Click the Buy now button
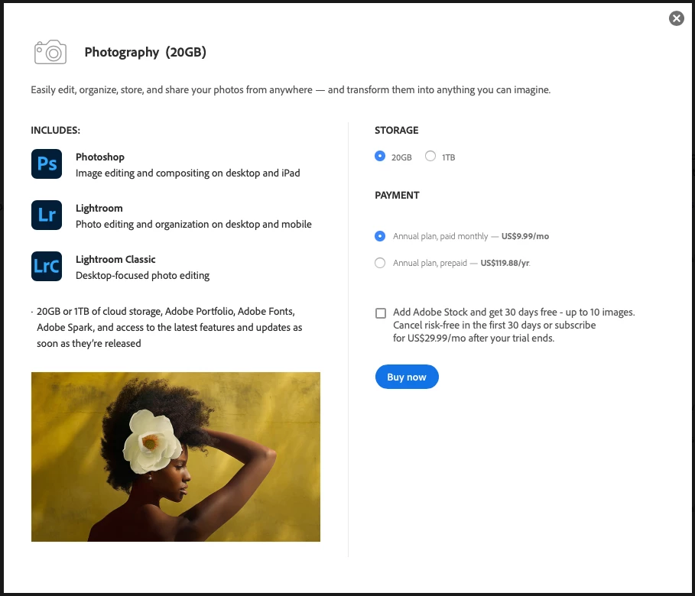This screenshot has width=695, height=596. (407, 377)
